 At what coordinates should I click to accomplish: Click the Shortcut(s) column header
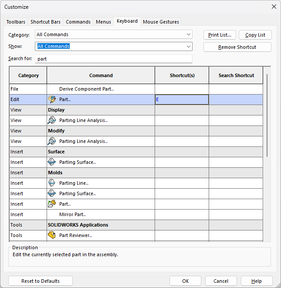click(x=182, y=75)
